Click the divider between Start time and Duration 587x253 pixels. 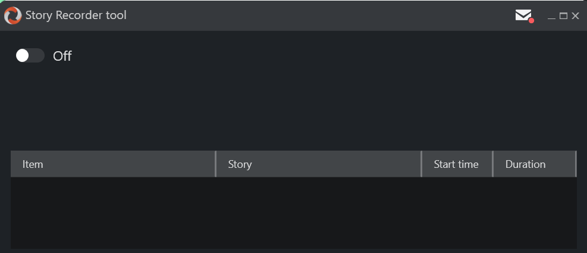tap(492, 164)
